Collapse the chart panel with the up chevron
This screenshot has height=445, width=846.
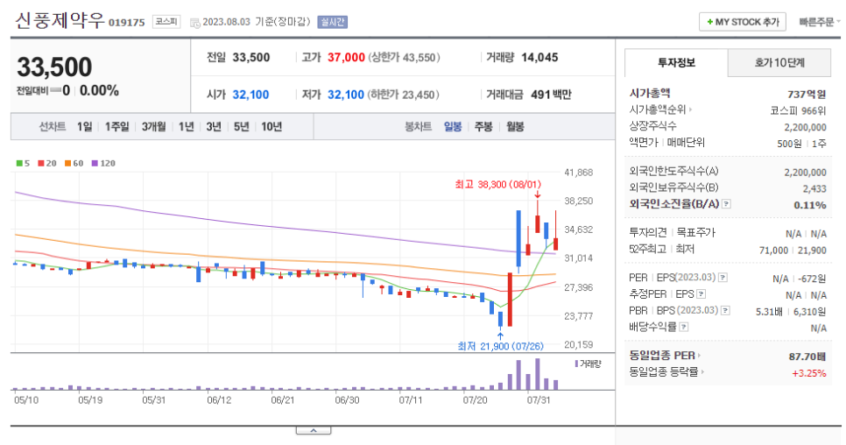click(x=314, y=430)
